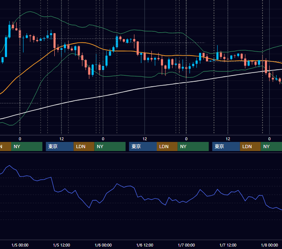
Task: Click the hour label 0 above 1/5 00:00
Action: coord(20,139)
